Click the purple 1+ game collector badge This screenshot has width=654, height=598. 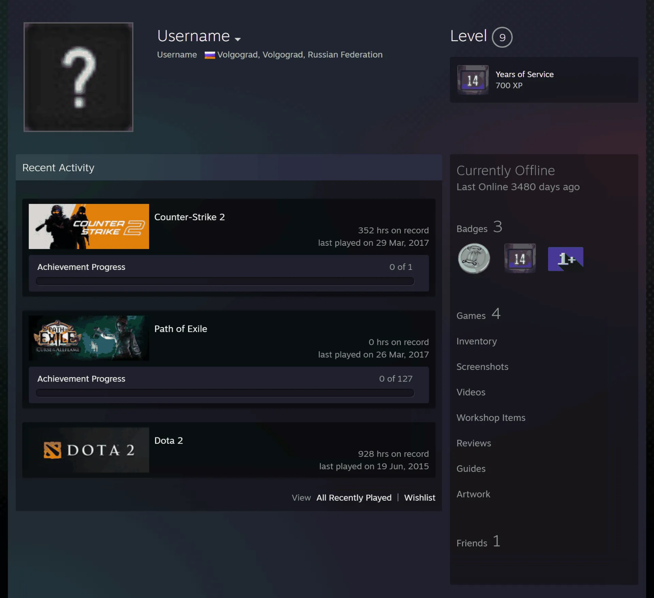(565, 259)
